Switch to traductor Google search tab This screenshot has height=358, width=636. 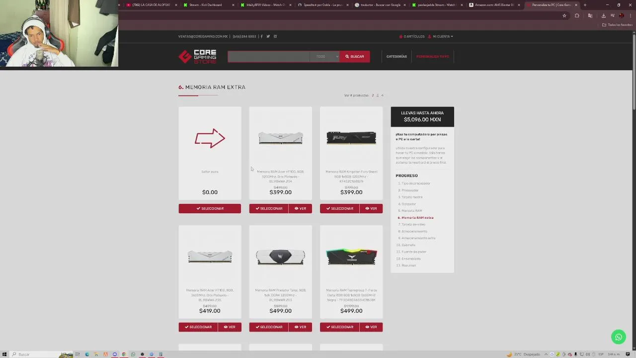pos(380,5)
